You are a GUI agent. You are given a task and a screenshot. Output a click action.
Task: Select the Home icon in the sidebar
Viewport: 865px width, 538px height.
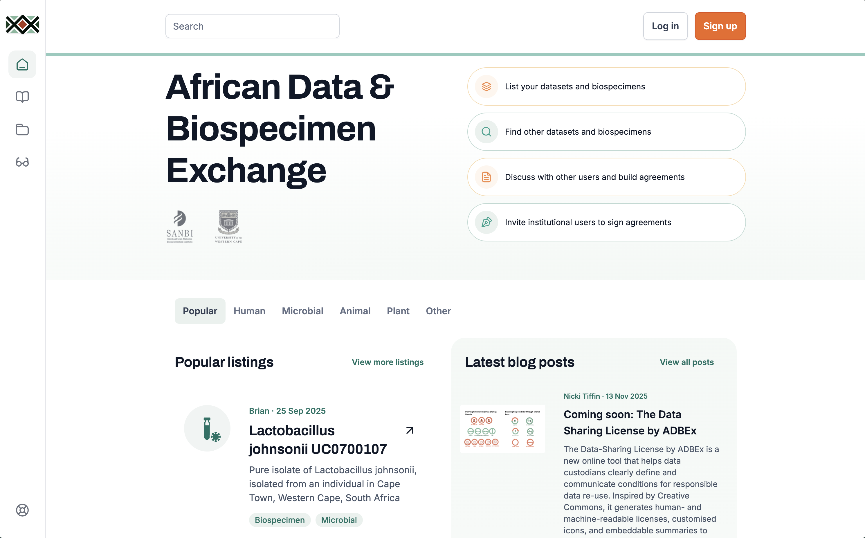[x=22, y=64]
